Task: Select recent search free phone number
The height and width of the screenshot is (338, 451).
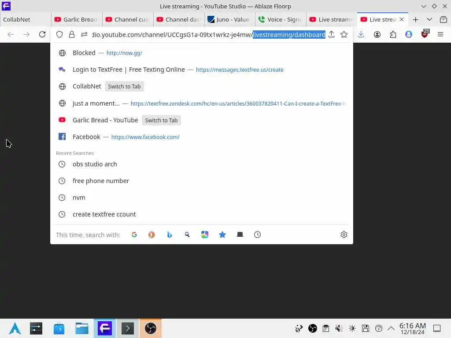Action: click(x=201, y=181)
